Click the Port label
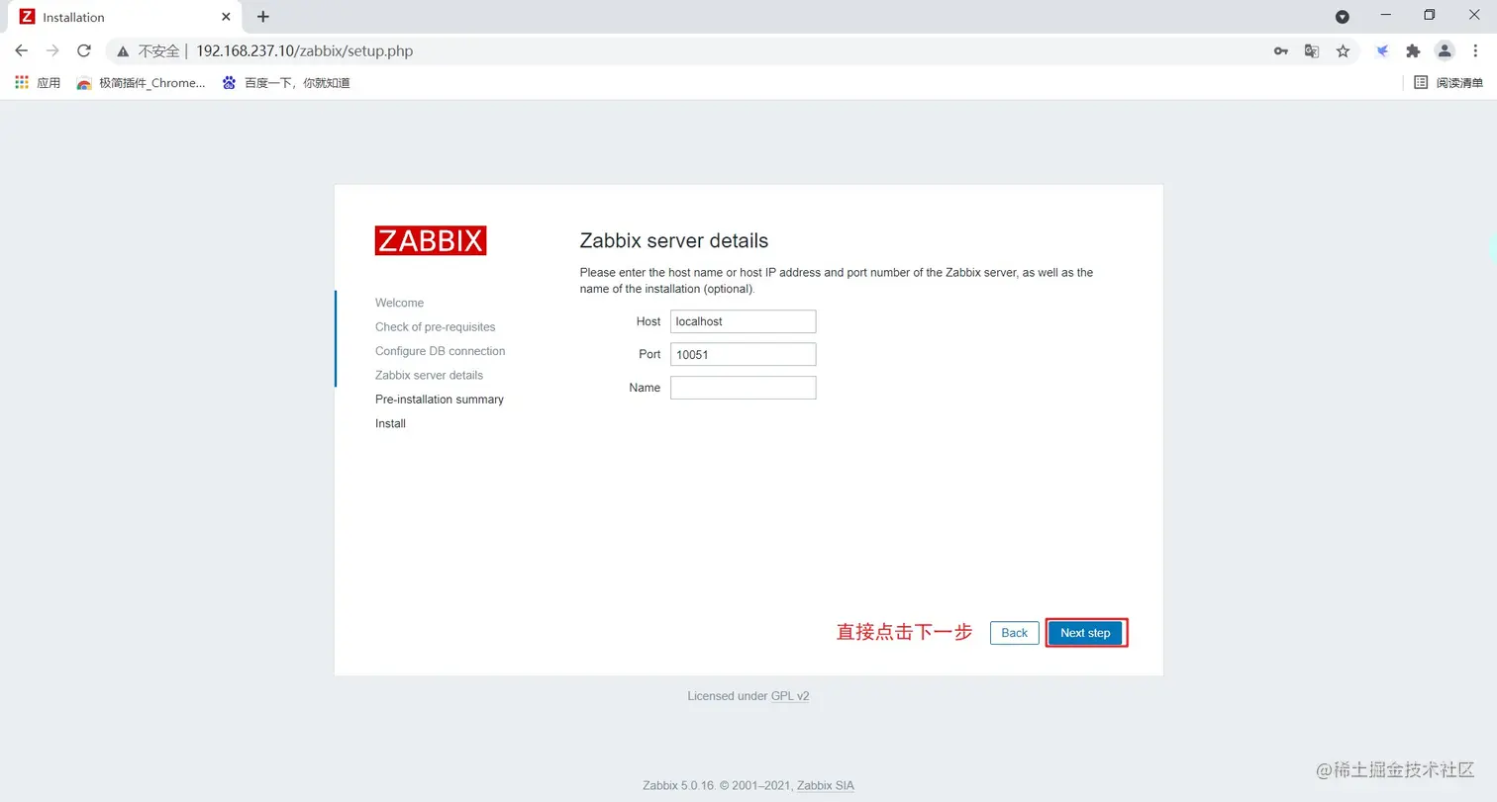Image resolution: width=1497 pixels, height=802 pixels. pyautogui.click(x=649, y=355)
